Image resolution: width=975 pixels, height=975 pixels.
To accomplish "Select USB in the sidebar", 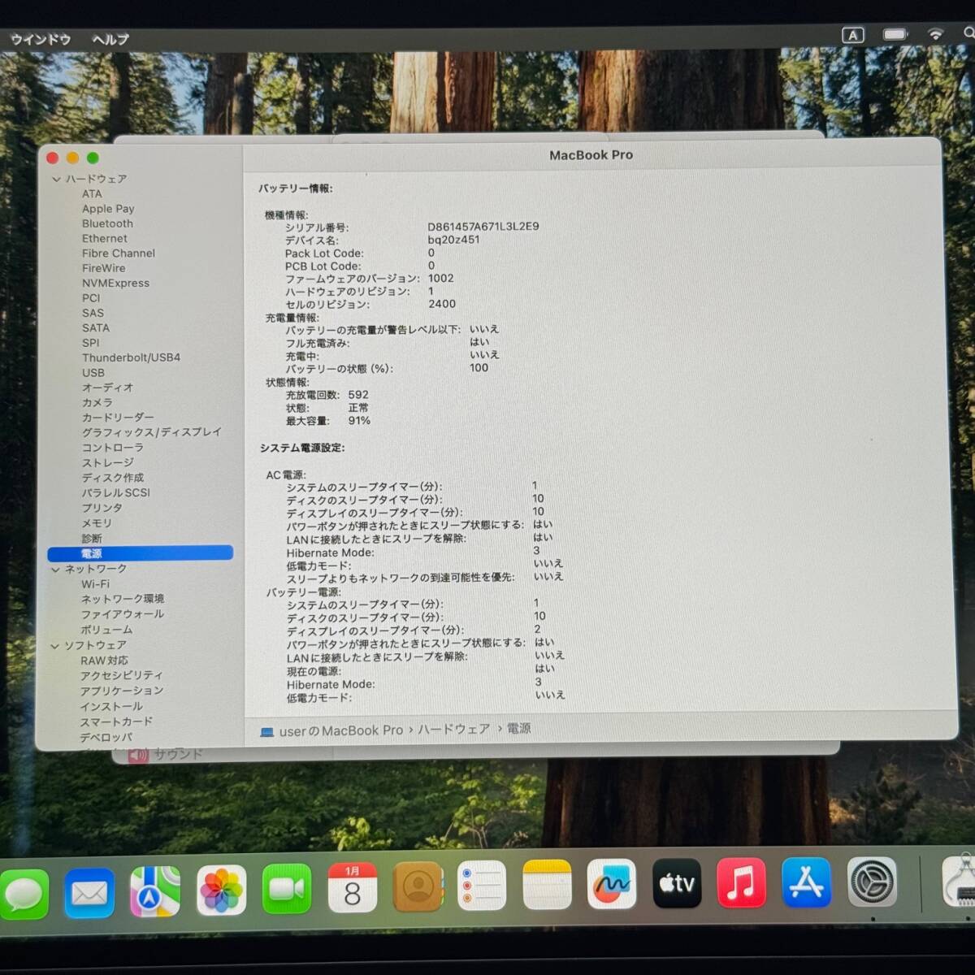I will 93,373.
